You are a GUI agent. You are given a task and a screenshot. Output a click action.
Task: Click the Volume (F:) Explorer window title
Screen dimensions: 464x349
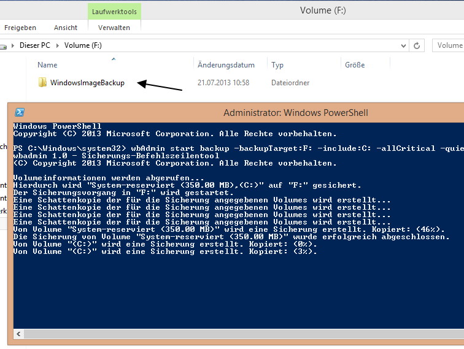tap(323, 10)
